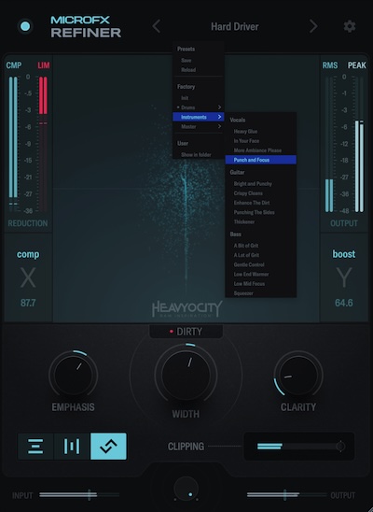Go to the previous preset arrow
This screenshot has width=373, height=512.
[157, 26]
